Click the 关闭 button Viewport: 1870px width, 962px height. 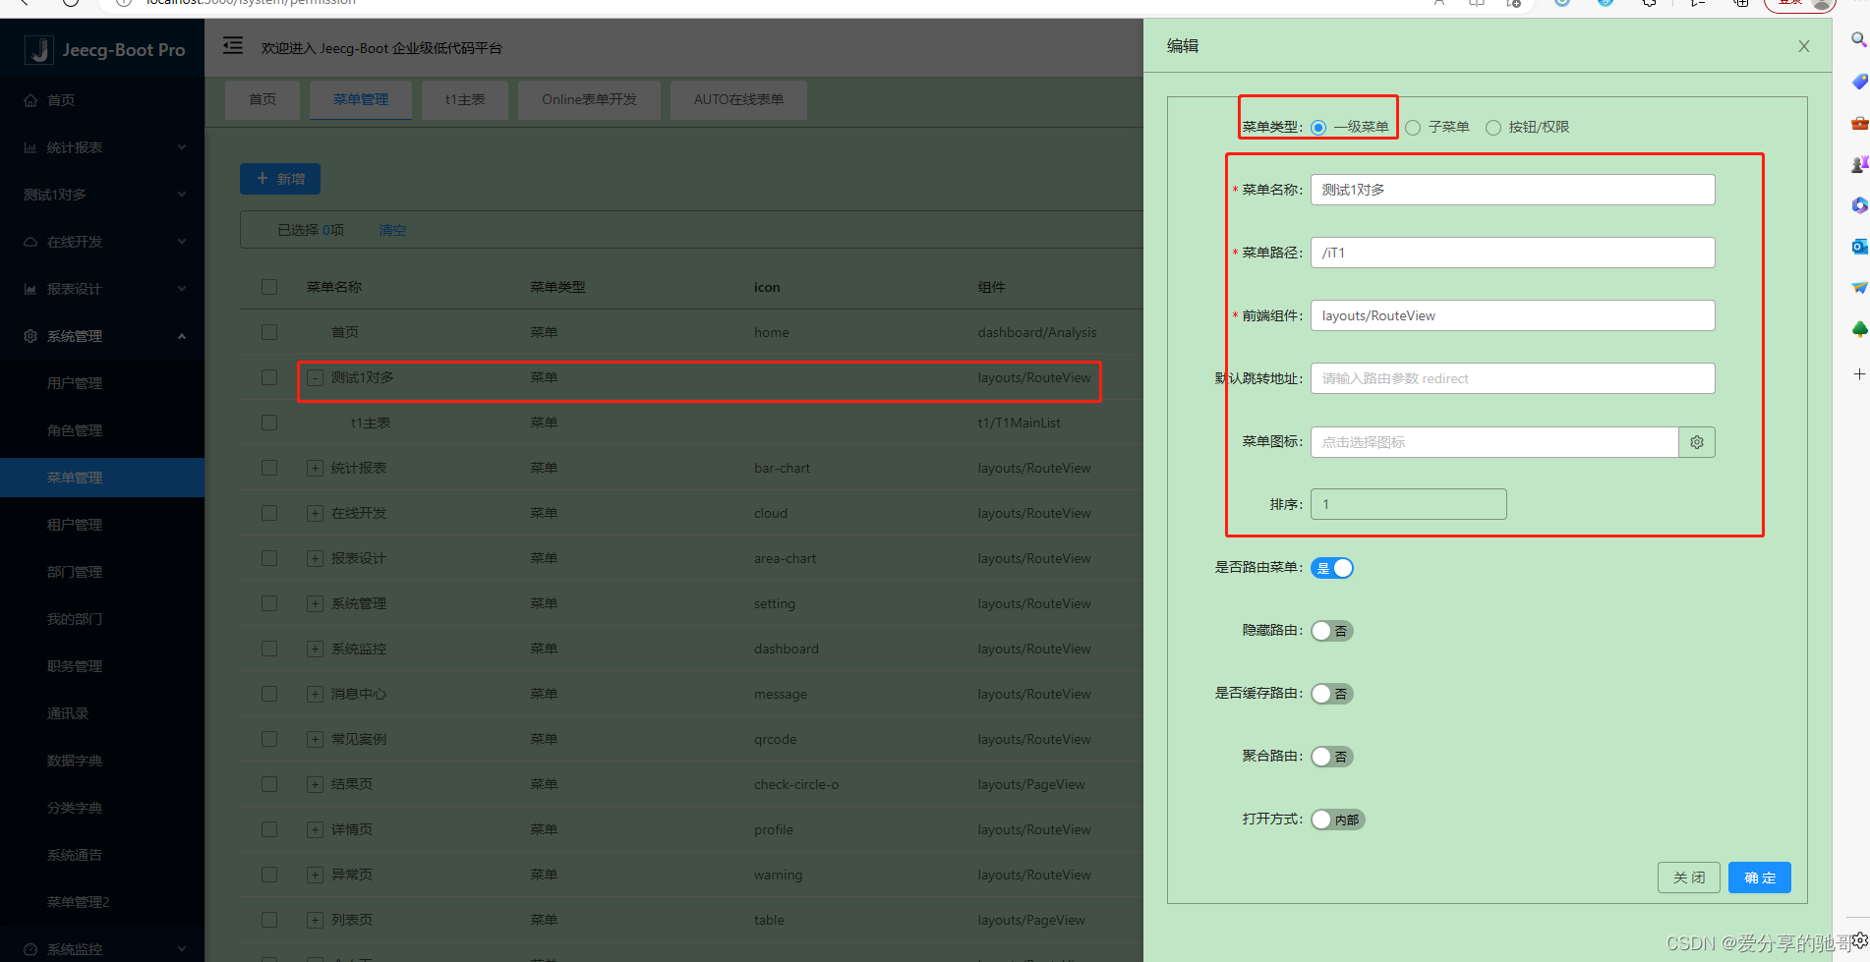1689,877
